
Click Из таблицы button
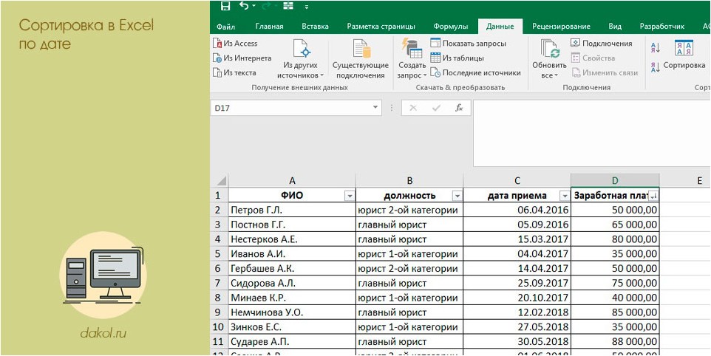click(457, 58)
